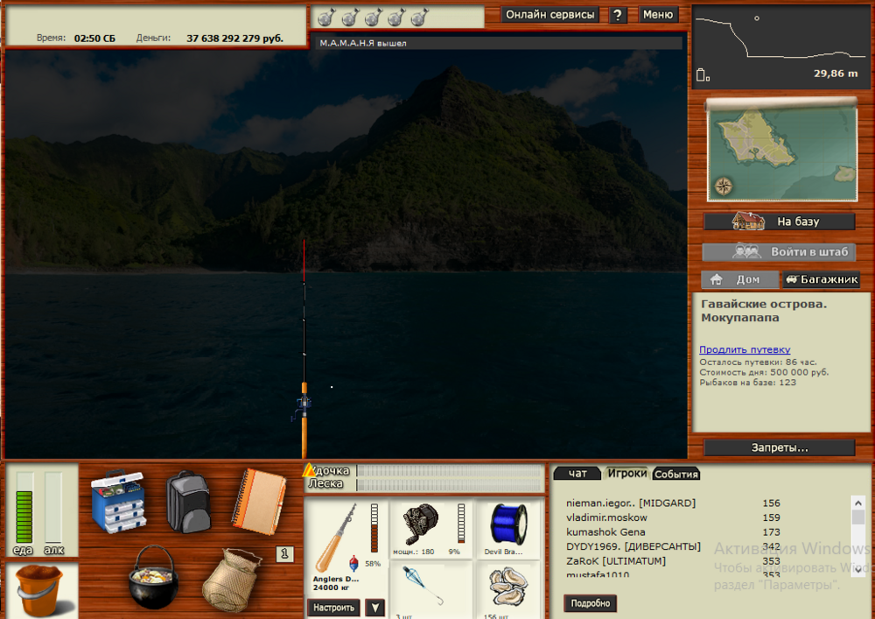Image resolution: width=875 pixels, height=619 pixels.
Task: Click the Леска tension bar
Action: (x=449, y=485)
